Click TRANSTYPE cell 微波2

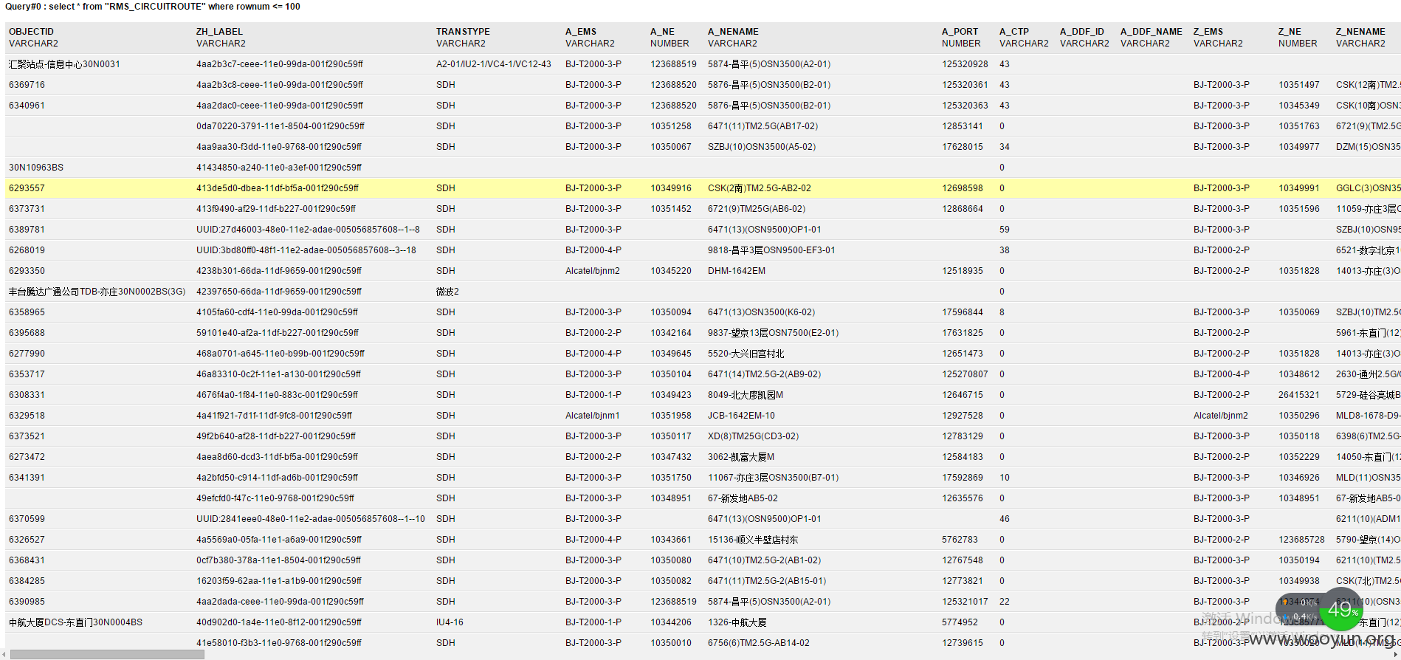coord(447,292)
